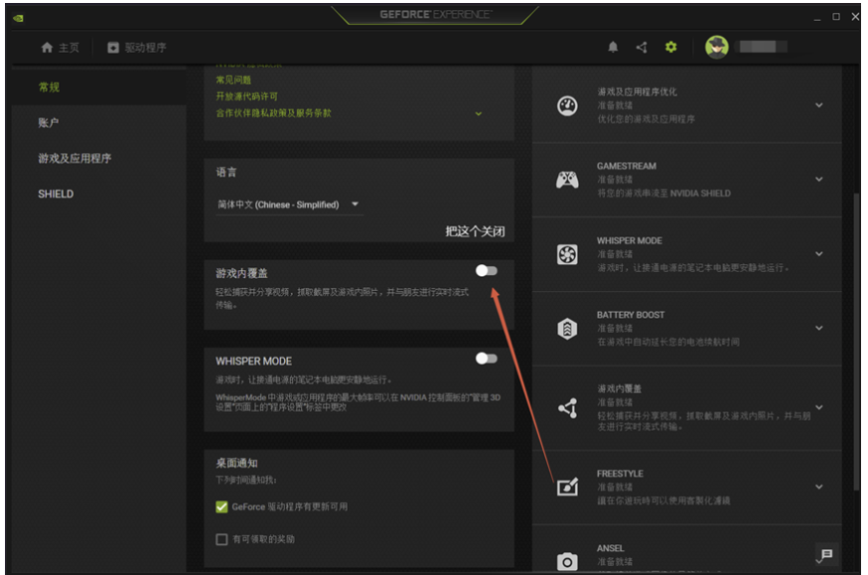Click the NVIDIA logo icon in title bar

click(18, 18)
